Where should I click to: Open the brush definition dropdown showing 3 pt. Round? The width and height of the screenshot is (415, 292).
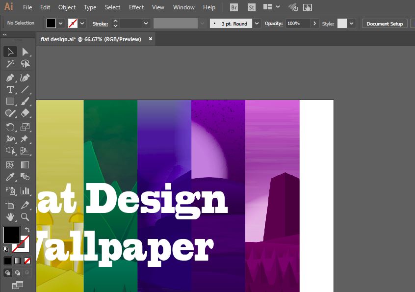[256, 23]
